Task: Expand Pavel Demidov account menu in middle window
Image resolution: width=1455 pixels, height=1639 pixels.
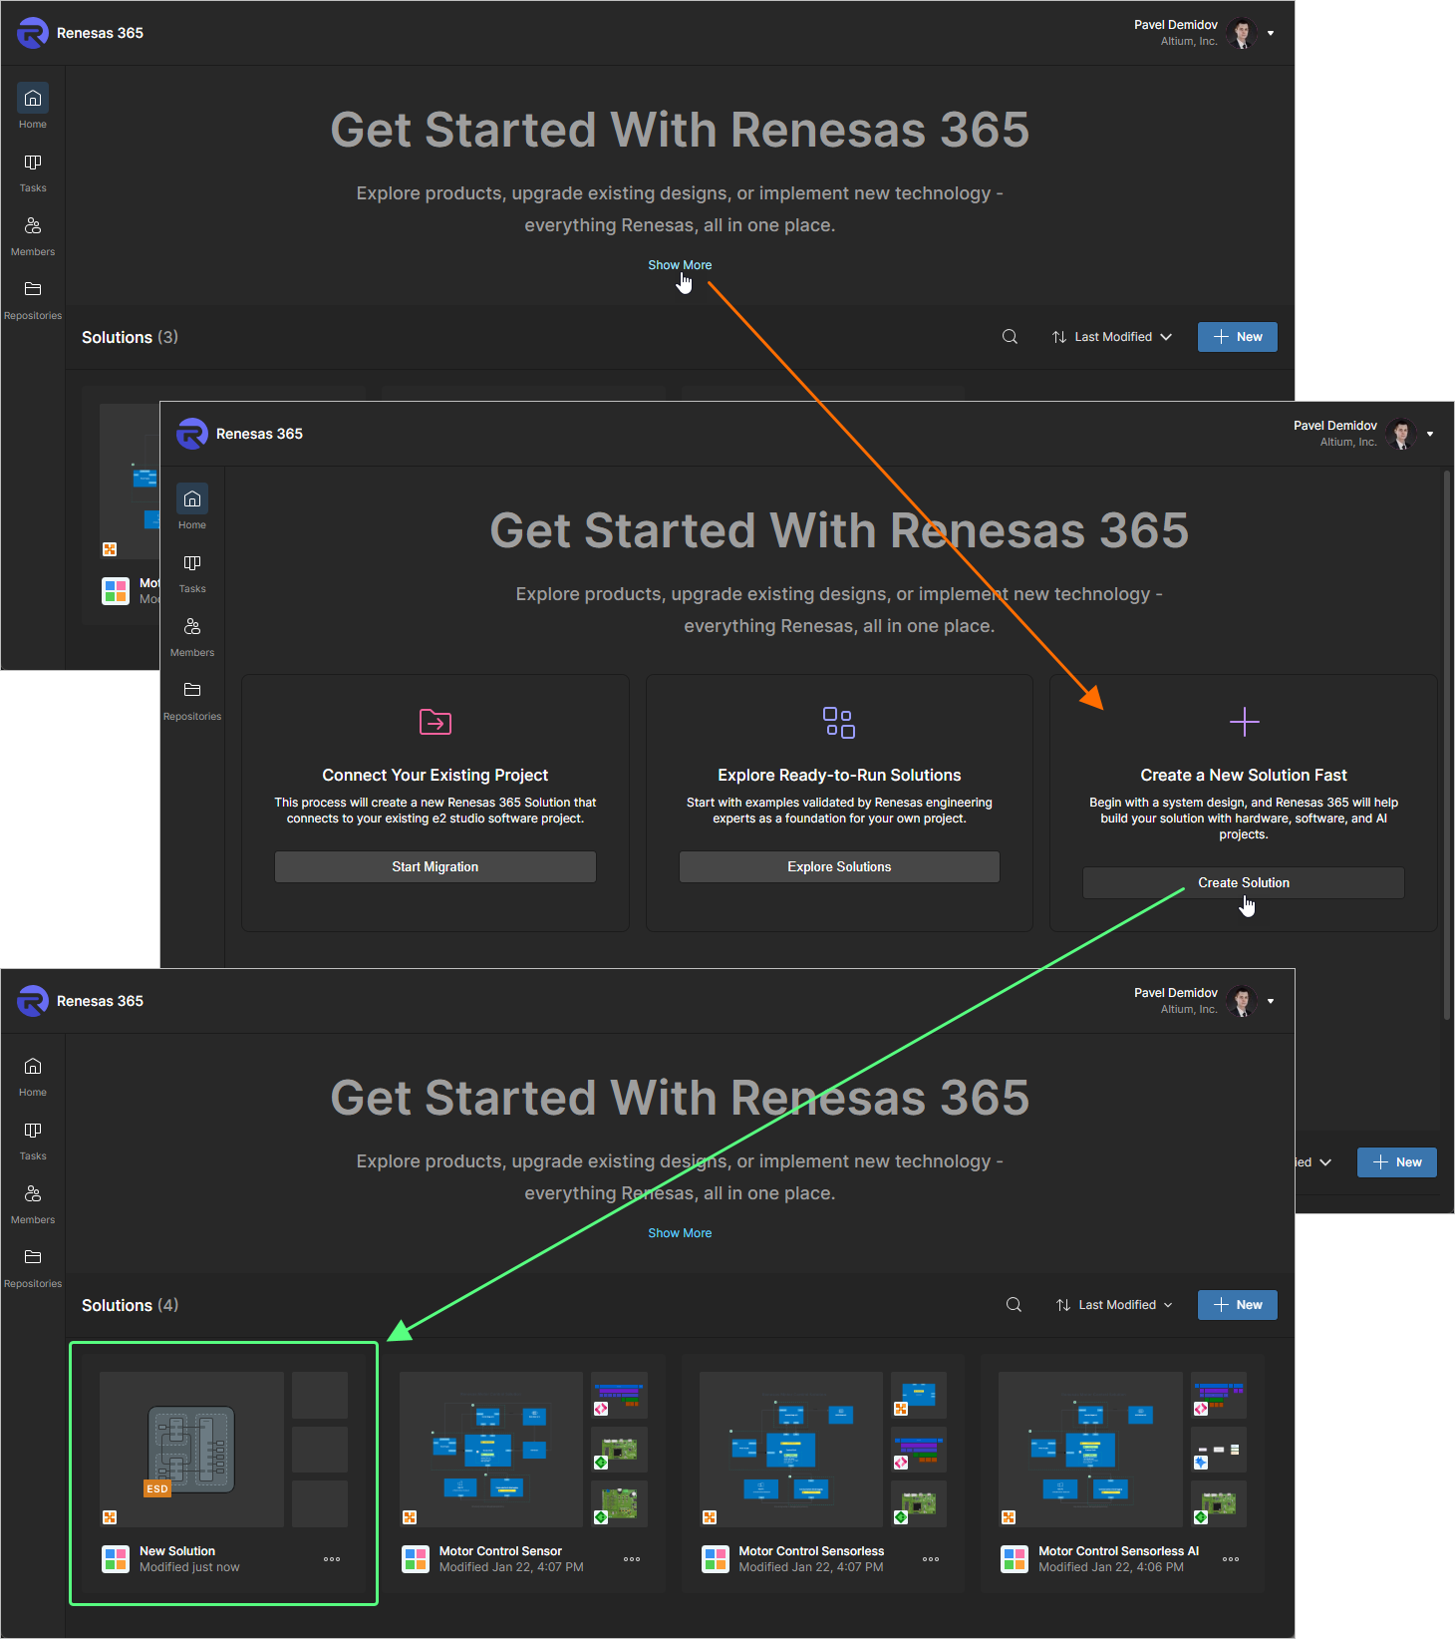Action: [1430, 434]
